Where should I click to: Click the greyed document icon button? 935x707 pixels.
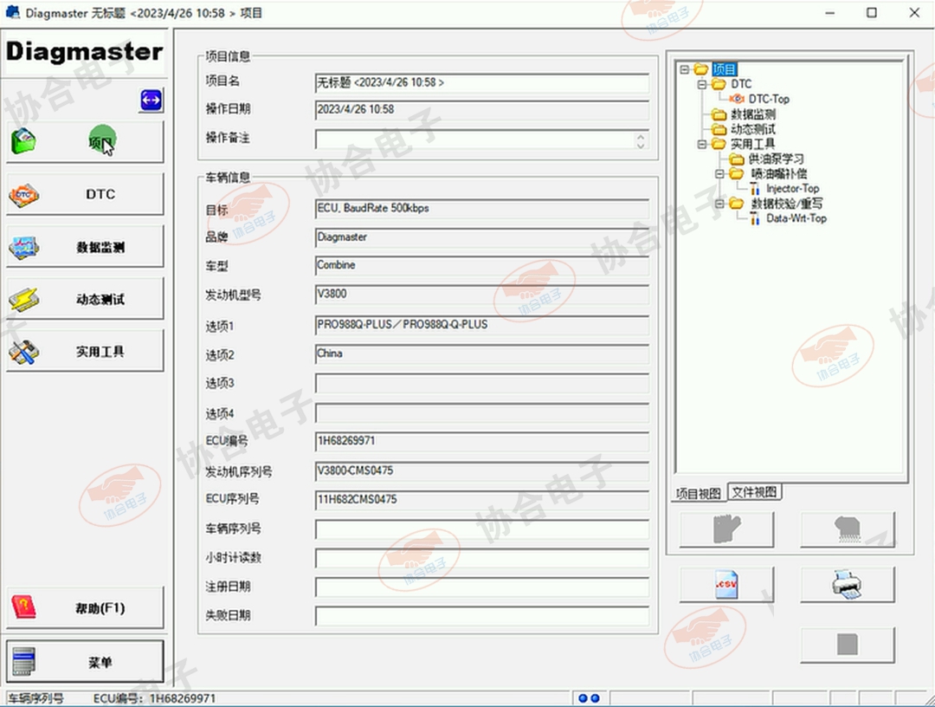[x=848, y=645]
